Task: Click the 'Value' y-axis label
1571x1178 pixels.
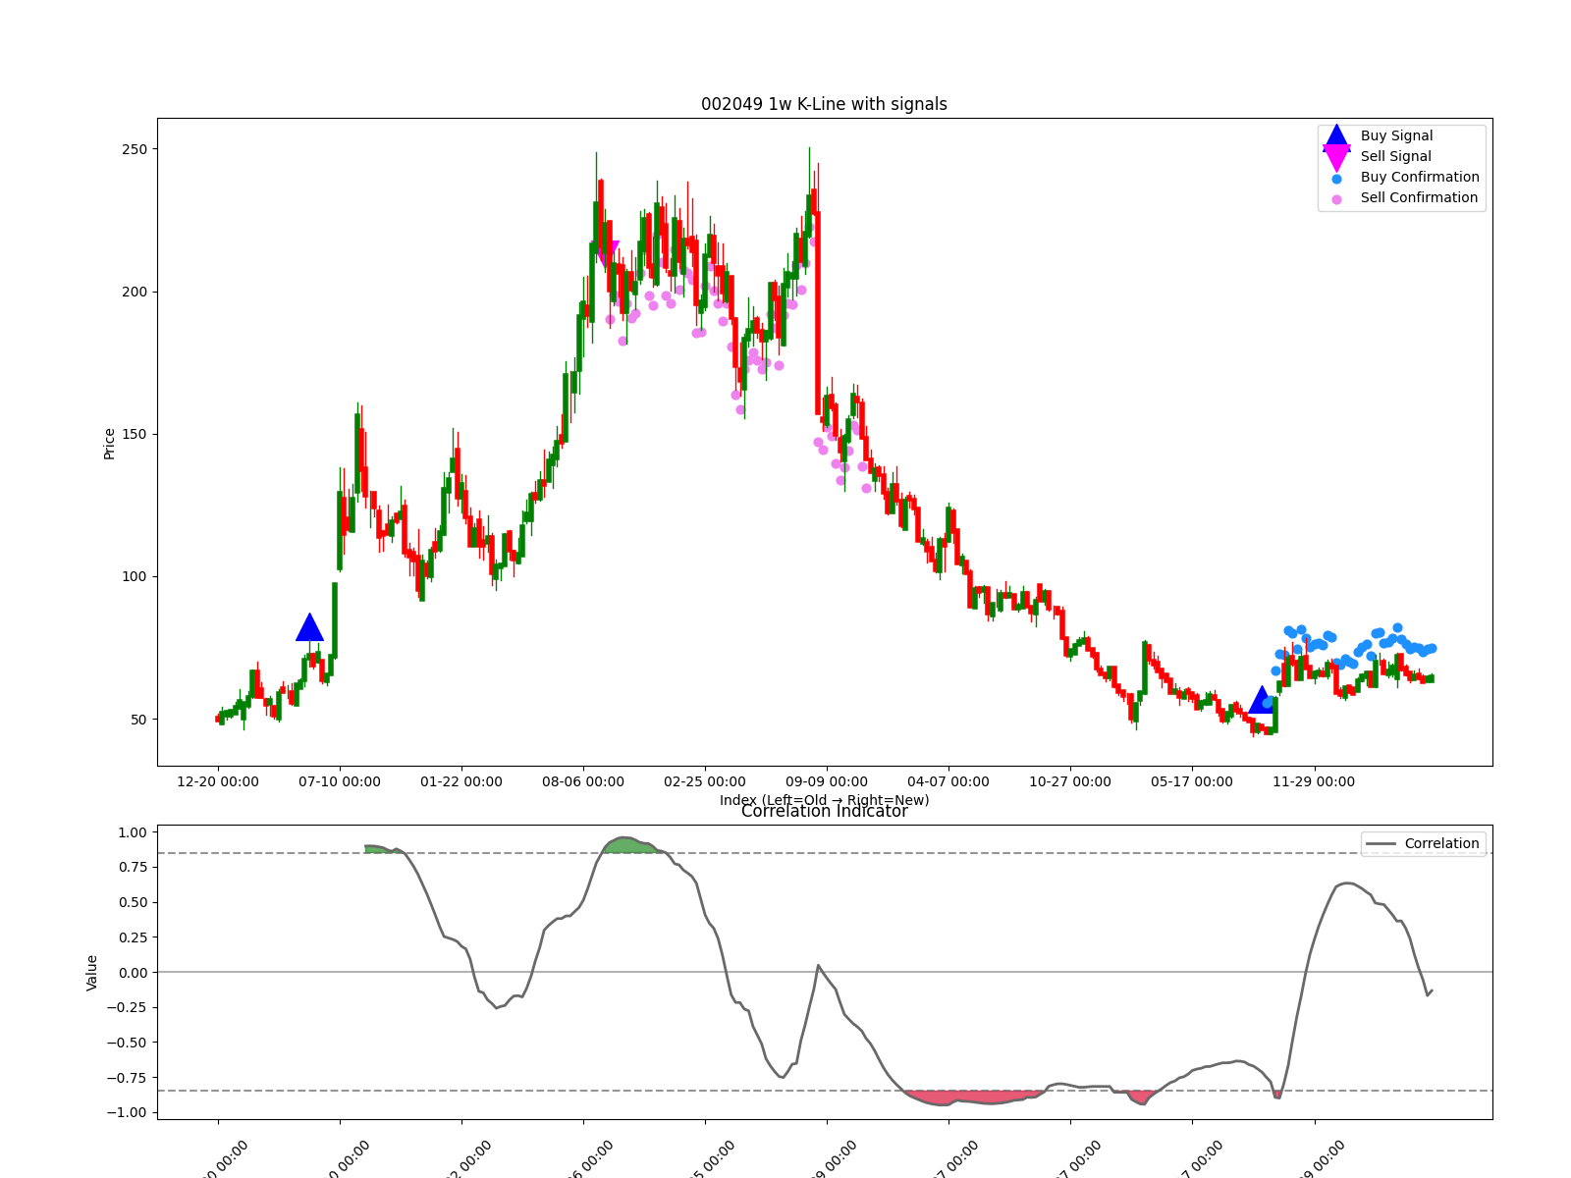Action: click(92, 973)
